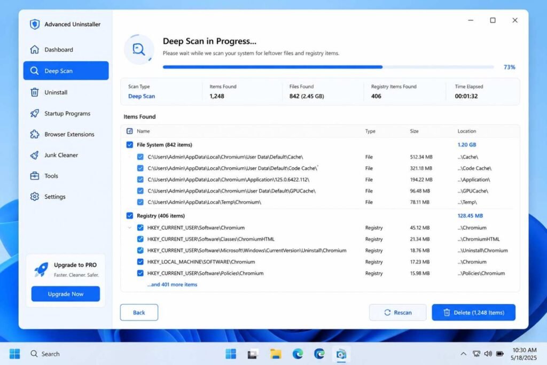Click the Upgrade Now button
Viewport: 547px width, 365px height.
click(x=66, y=294)
